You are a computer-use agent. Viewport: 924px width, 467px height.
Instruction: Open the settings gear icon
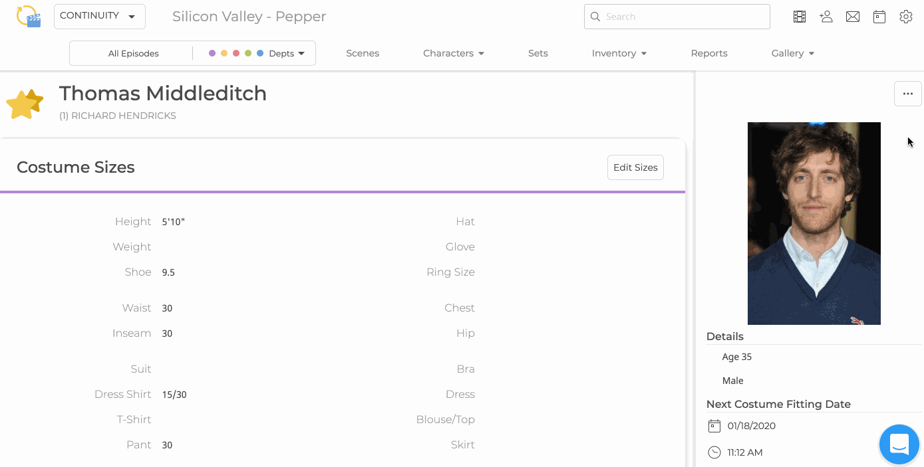click(x=906, y=17)
